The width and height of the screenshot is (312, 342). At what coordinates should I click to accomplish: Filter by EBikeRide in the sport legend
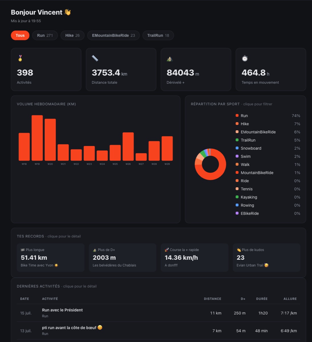click(x=268, y=213)
